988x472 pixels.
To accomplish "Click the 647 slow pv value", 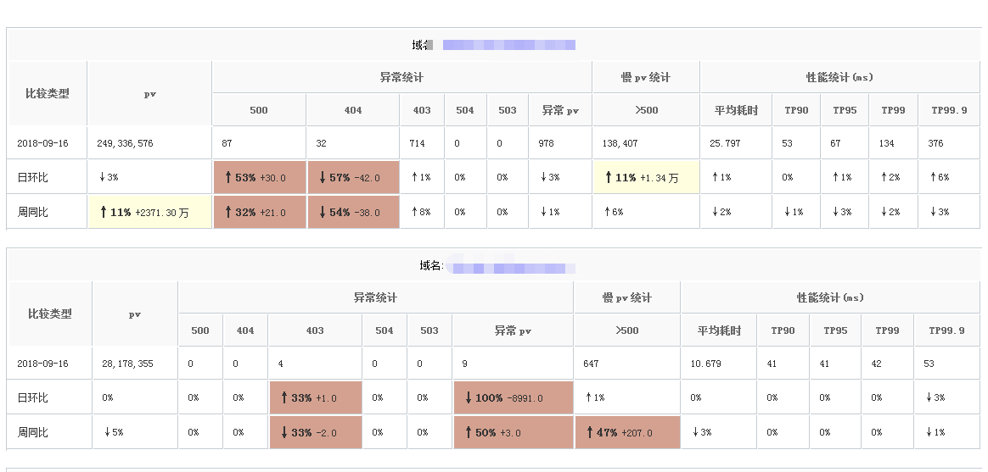I will pyautogui.click(x=592, y=364).
